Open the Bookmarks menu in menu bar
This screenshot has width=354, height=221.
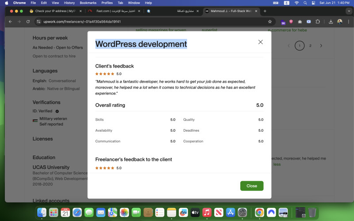(88, 3)
